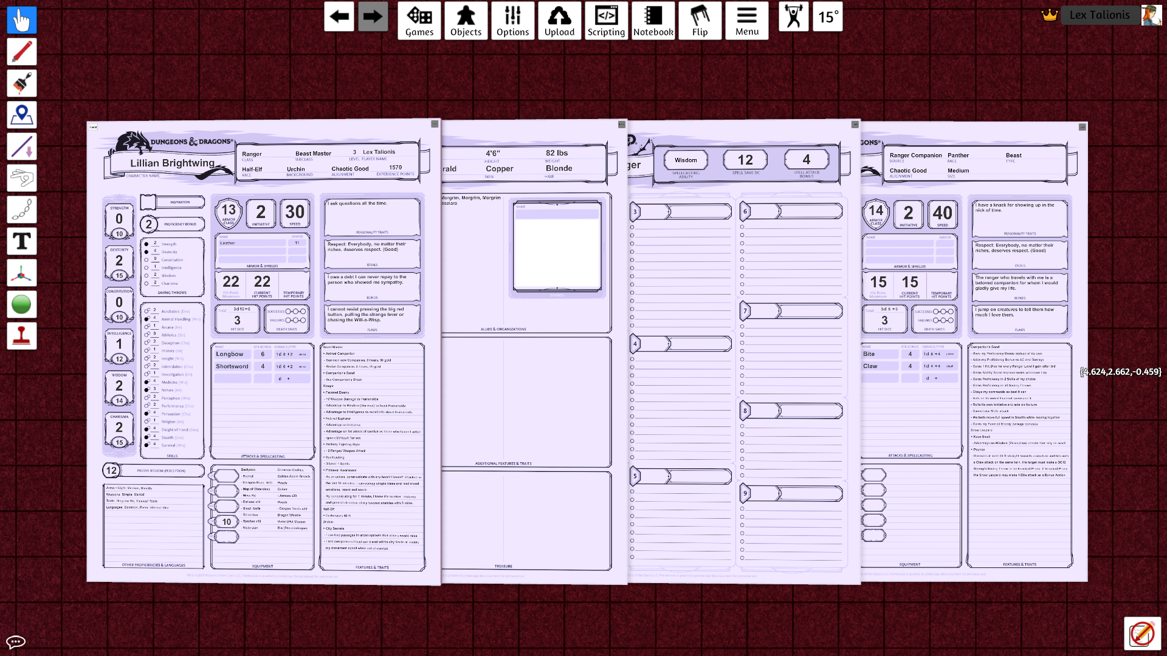The image size is (1167, 656).
Task: Click the Beast Master subclass field
Action: [x=313, y=154]
